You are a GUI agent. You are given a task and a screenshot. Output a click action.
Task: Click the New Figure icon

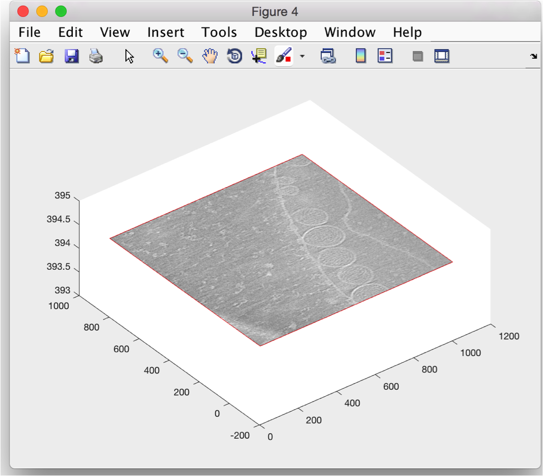tap(22, 56)
